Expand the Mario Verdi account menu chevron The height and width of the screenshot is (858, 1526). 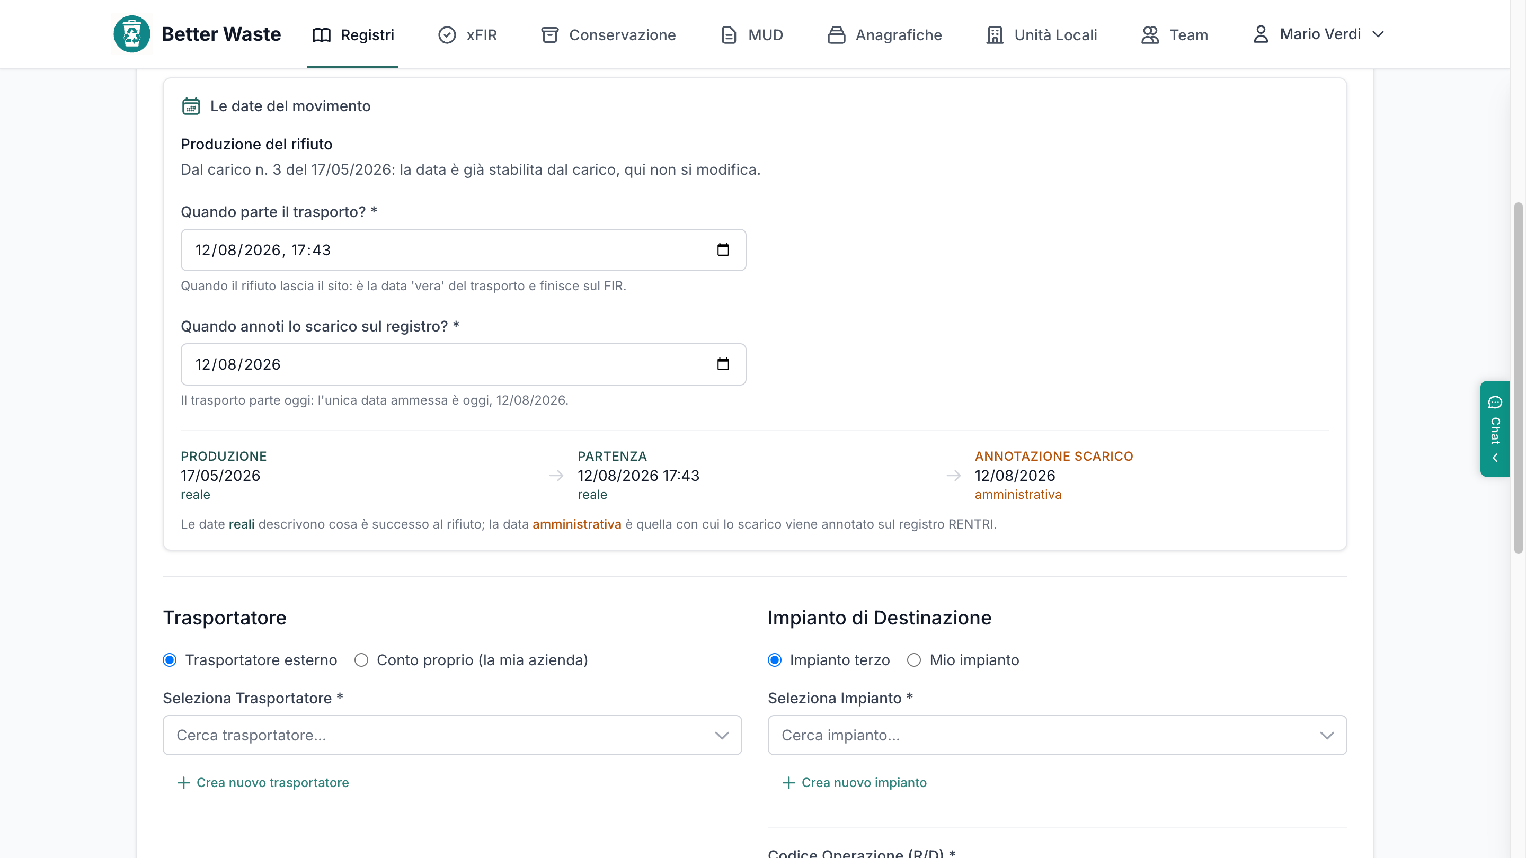coord(1379,34)
